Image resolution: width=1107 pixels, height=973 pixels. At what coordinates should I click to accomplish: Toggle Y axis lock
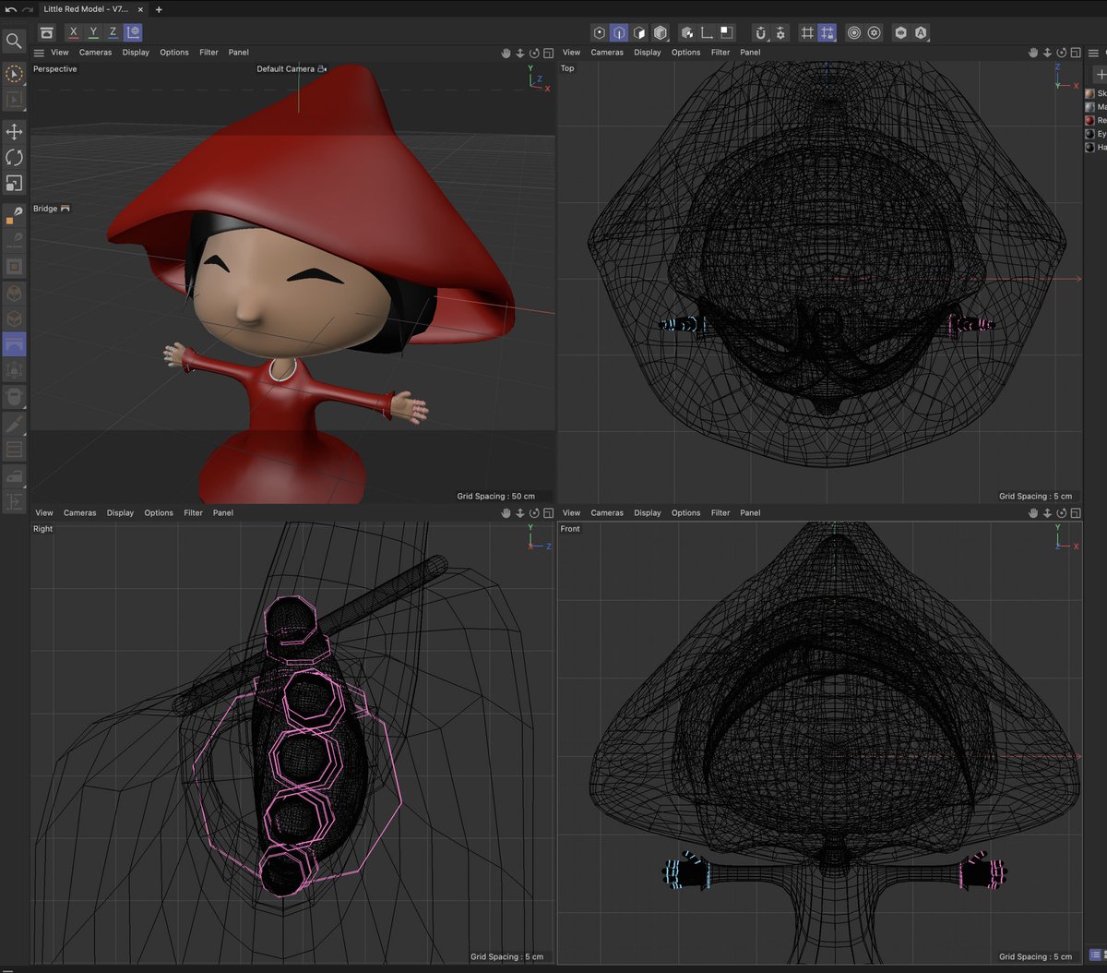(93, 32)
